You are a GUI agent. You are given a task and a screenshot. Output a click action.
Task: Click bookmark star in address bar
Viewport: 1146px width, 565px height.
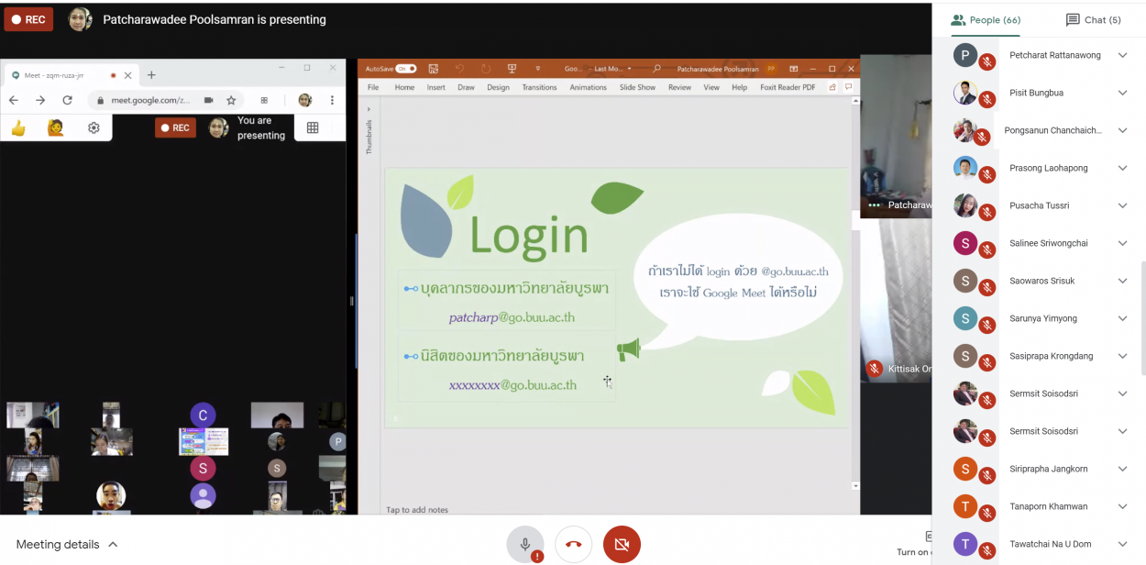[x=232, y=100]
